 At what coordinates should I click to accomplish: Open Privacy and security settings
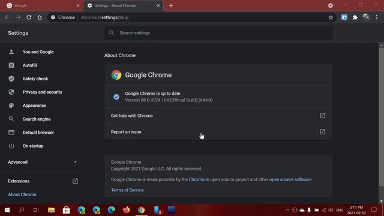[x=42, y=92]
